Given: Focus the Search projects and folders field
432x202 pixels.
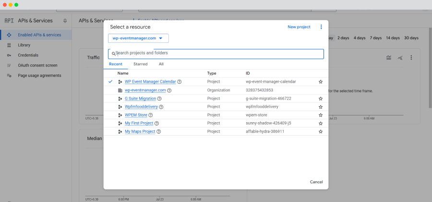Looking at the screenshot, I should [x=216, y=54].
